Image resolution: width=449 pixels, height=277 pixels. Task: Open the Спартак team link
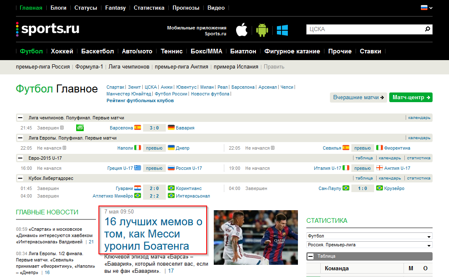click(x=115, y=87)
